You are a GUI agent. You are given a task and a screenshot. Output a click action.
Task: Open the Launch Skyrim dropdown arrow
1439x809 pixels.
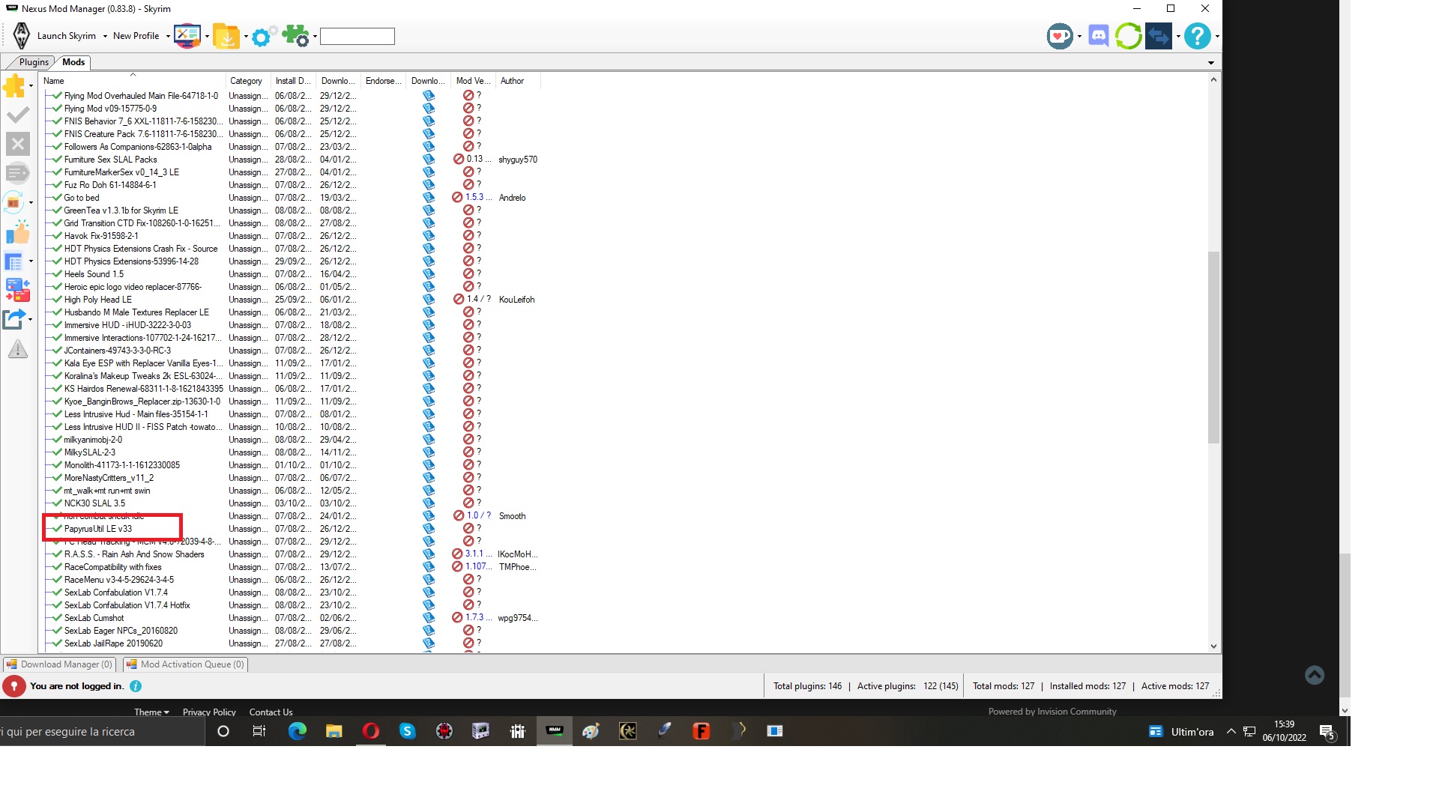pyautogui.click(x=105, y=36)
